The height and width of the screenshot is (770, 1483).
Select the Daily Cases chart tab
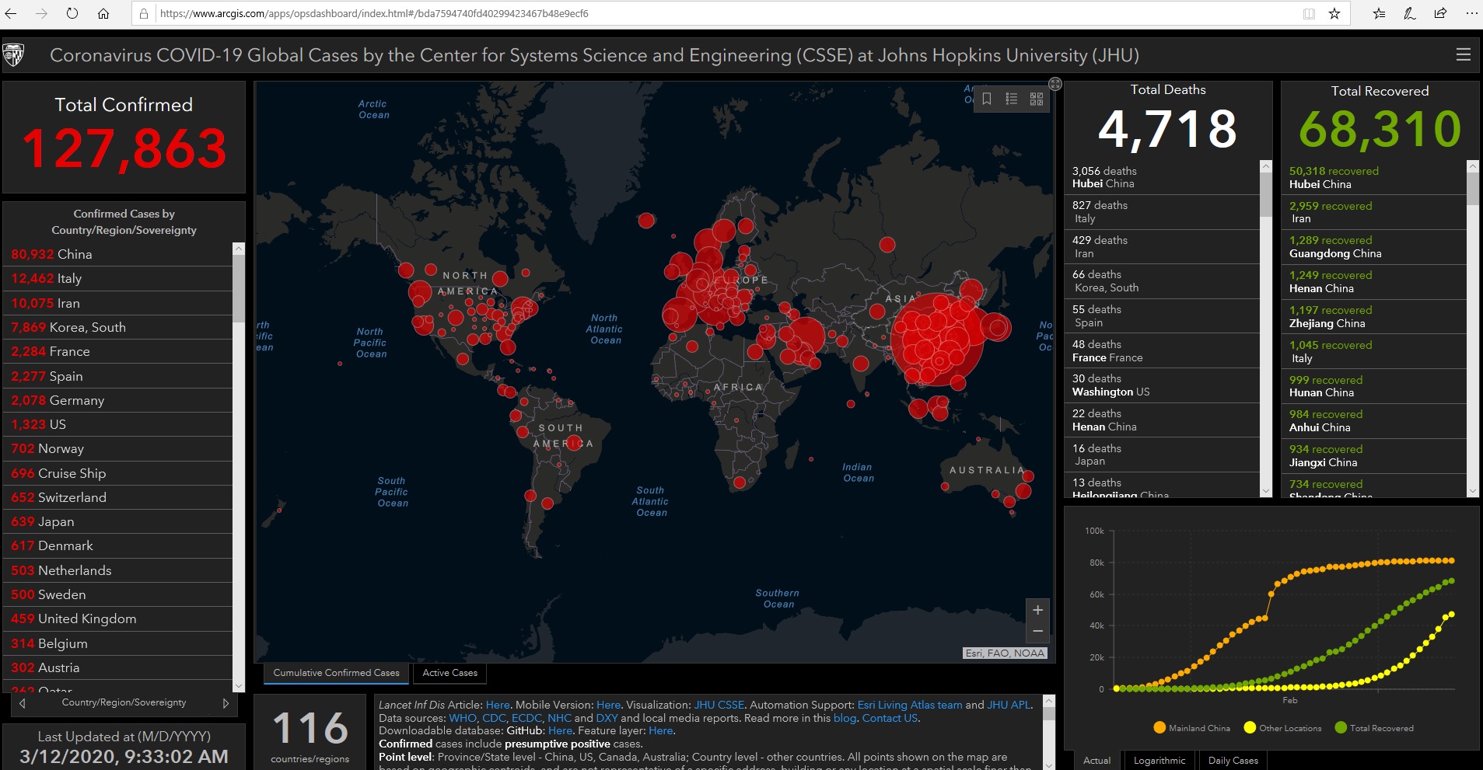[1233, 761]
